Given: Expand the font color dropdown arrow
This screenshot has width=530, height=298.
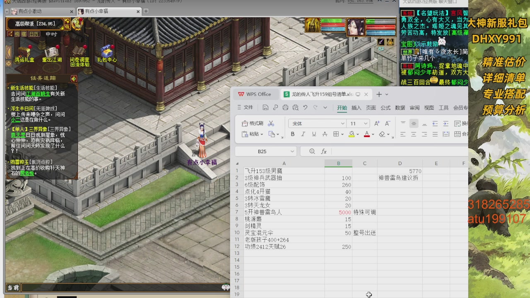Looking at the screenshot, I should tap(373, 135).
